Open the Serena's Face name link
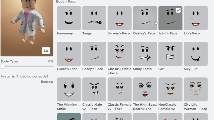214x120 pixels. click(119, 33)
